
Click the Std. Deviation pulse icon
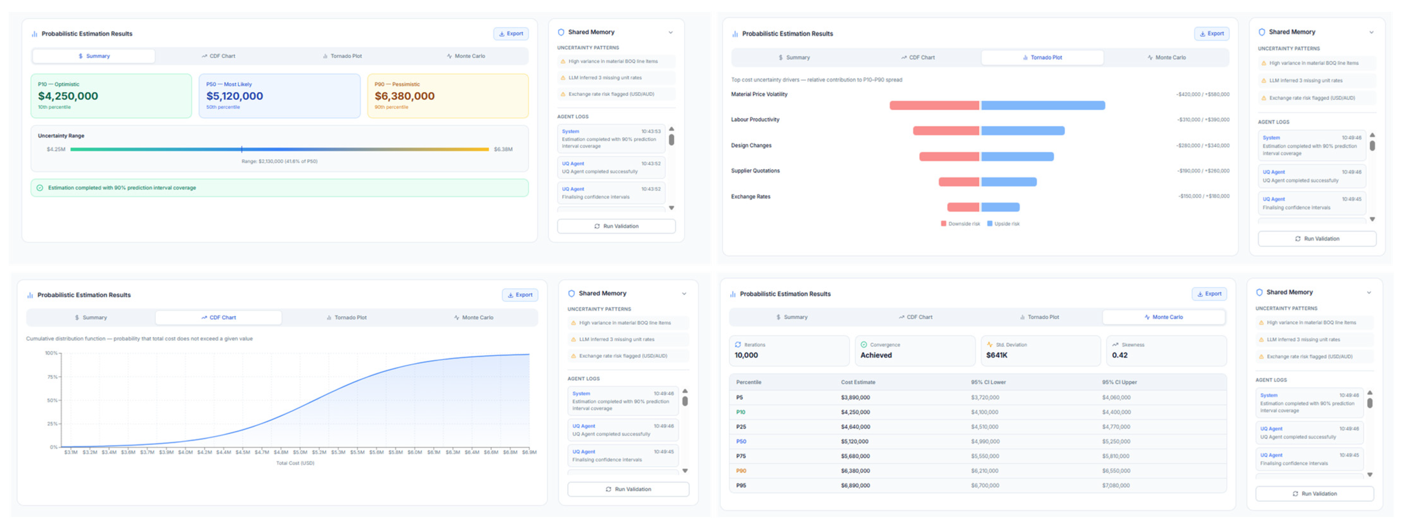click(990, 345)
